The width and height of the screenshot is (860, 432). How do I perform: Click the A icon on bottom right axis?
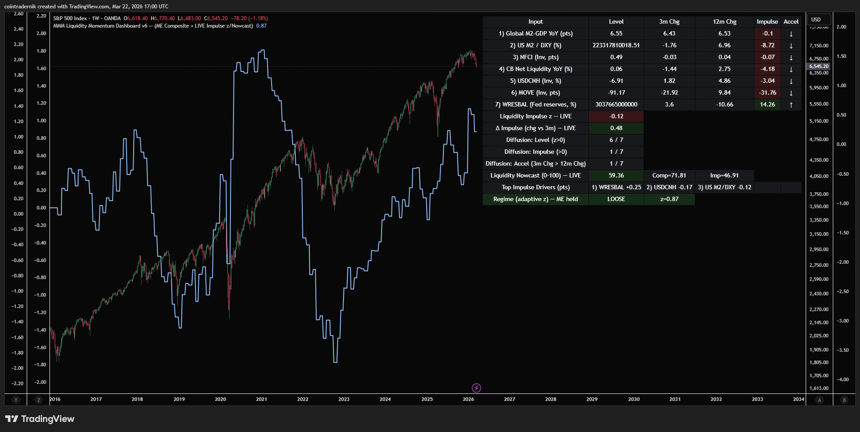pyautogui.click(x=819, y=400)
